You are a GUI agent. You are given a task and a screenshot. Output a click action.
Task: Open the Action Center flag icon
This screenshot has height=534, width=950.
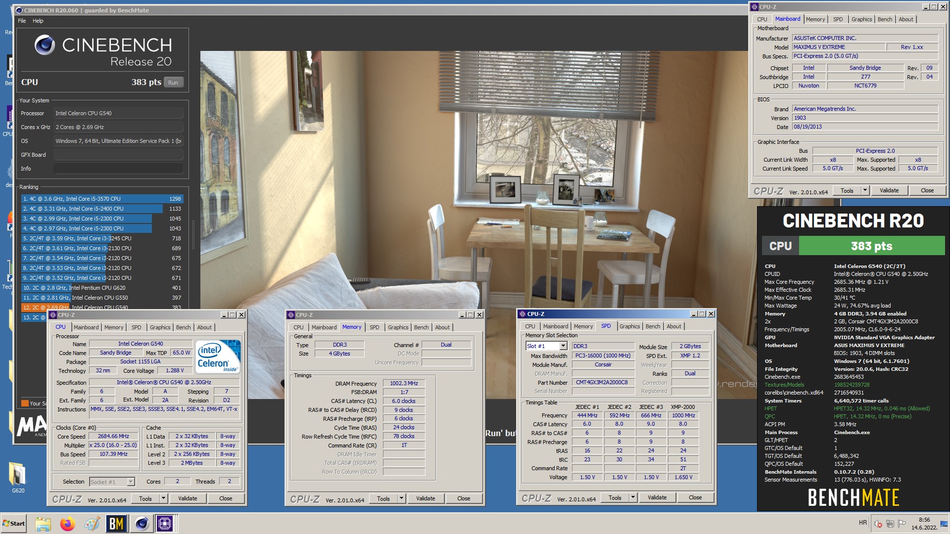pos(902,524)
